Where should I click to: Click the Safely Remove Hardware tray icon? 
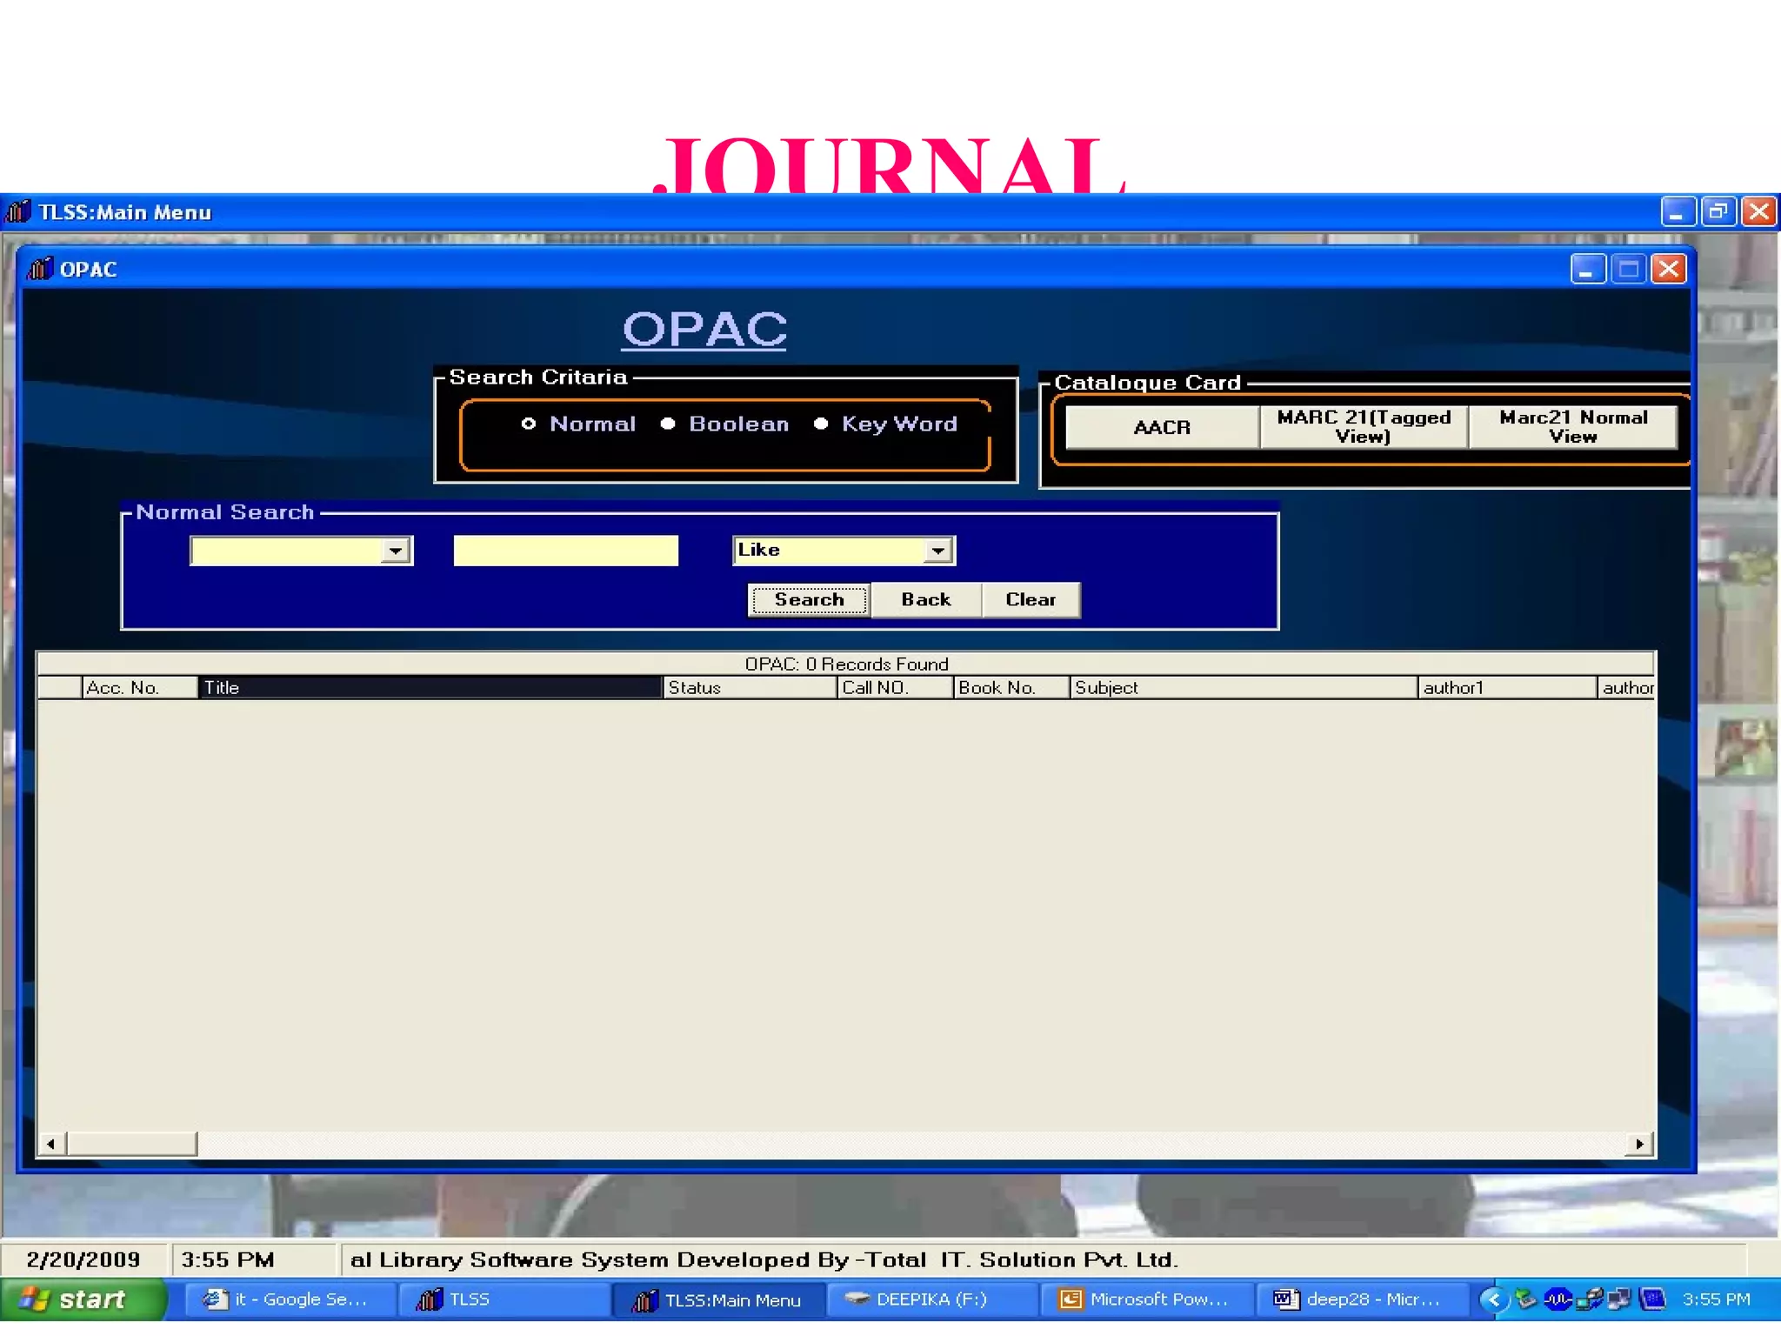click(x=1526, y=1299)
